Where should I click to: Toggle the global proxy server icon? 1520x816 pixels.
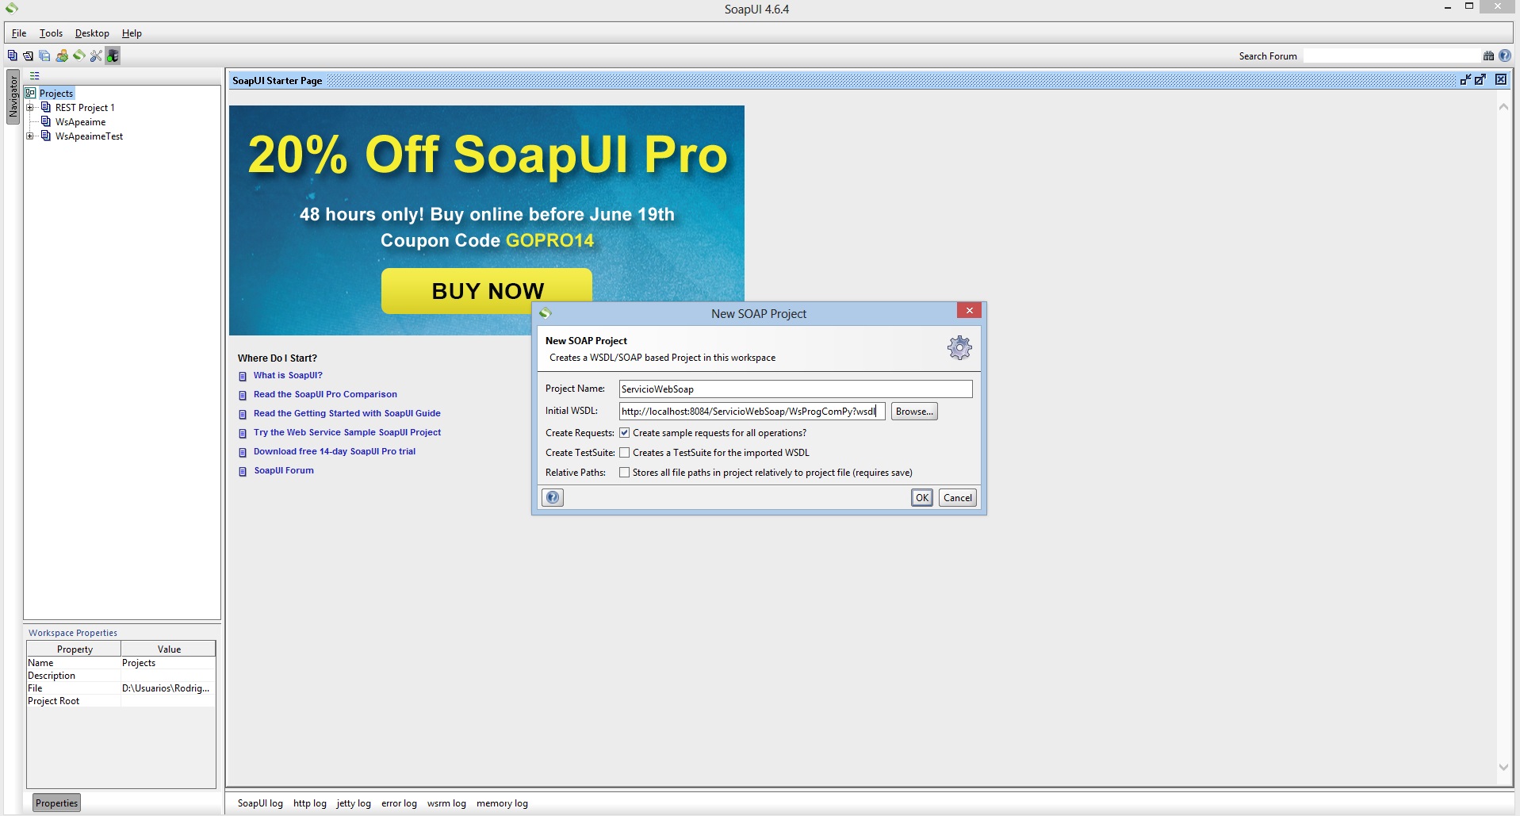point(113,56)
